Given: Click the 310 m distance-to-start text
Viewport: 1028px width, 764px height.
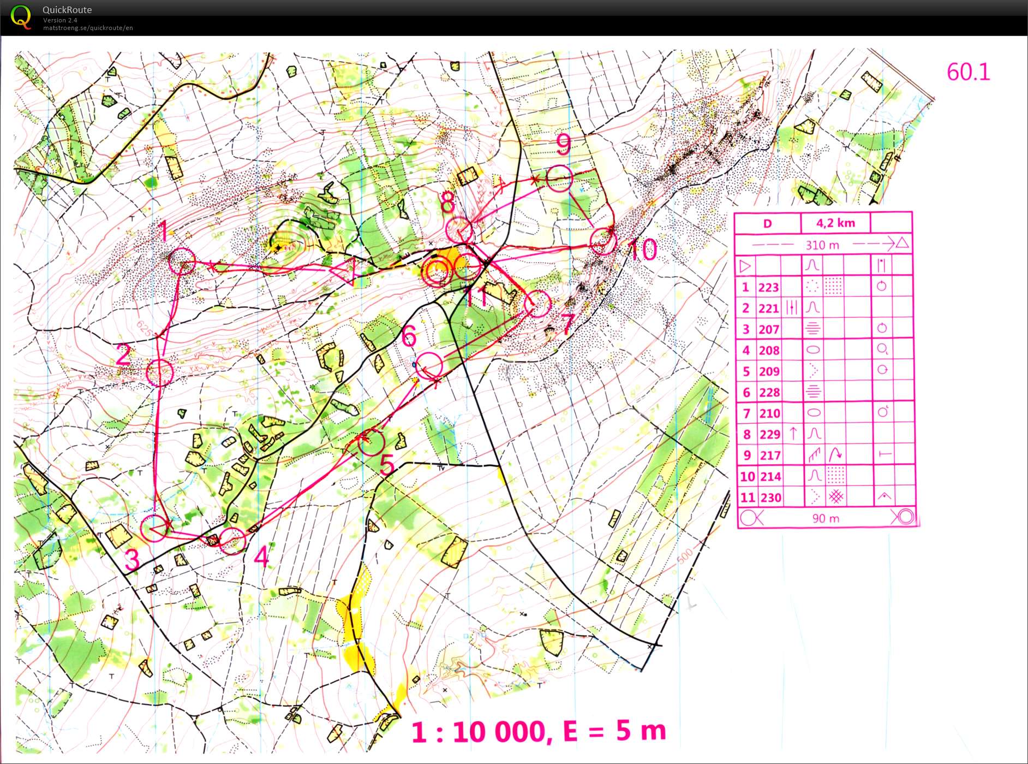Looking at the screenshot, I should [822, 245].
